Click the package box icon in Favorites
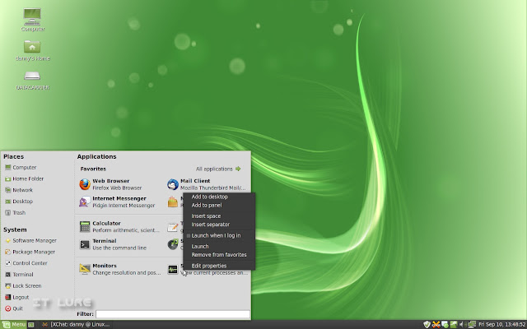This screenshot has width=527, height=329. click(x=173, y=202)
